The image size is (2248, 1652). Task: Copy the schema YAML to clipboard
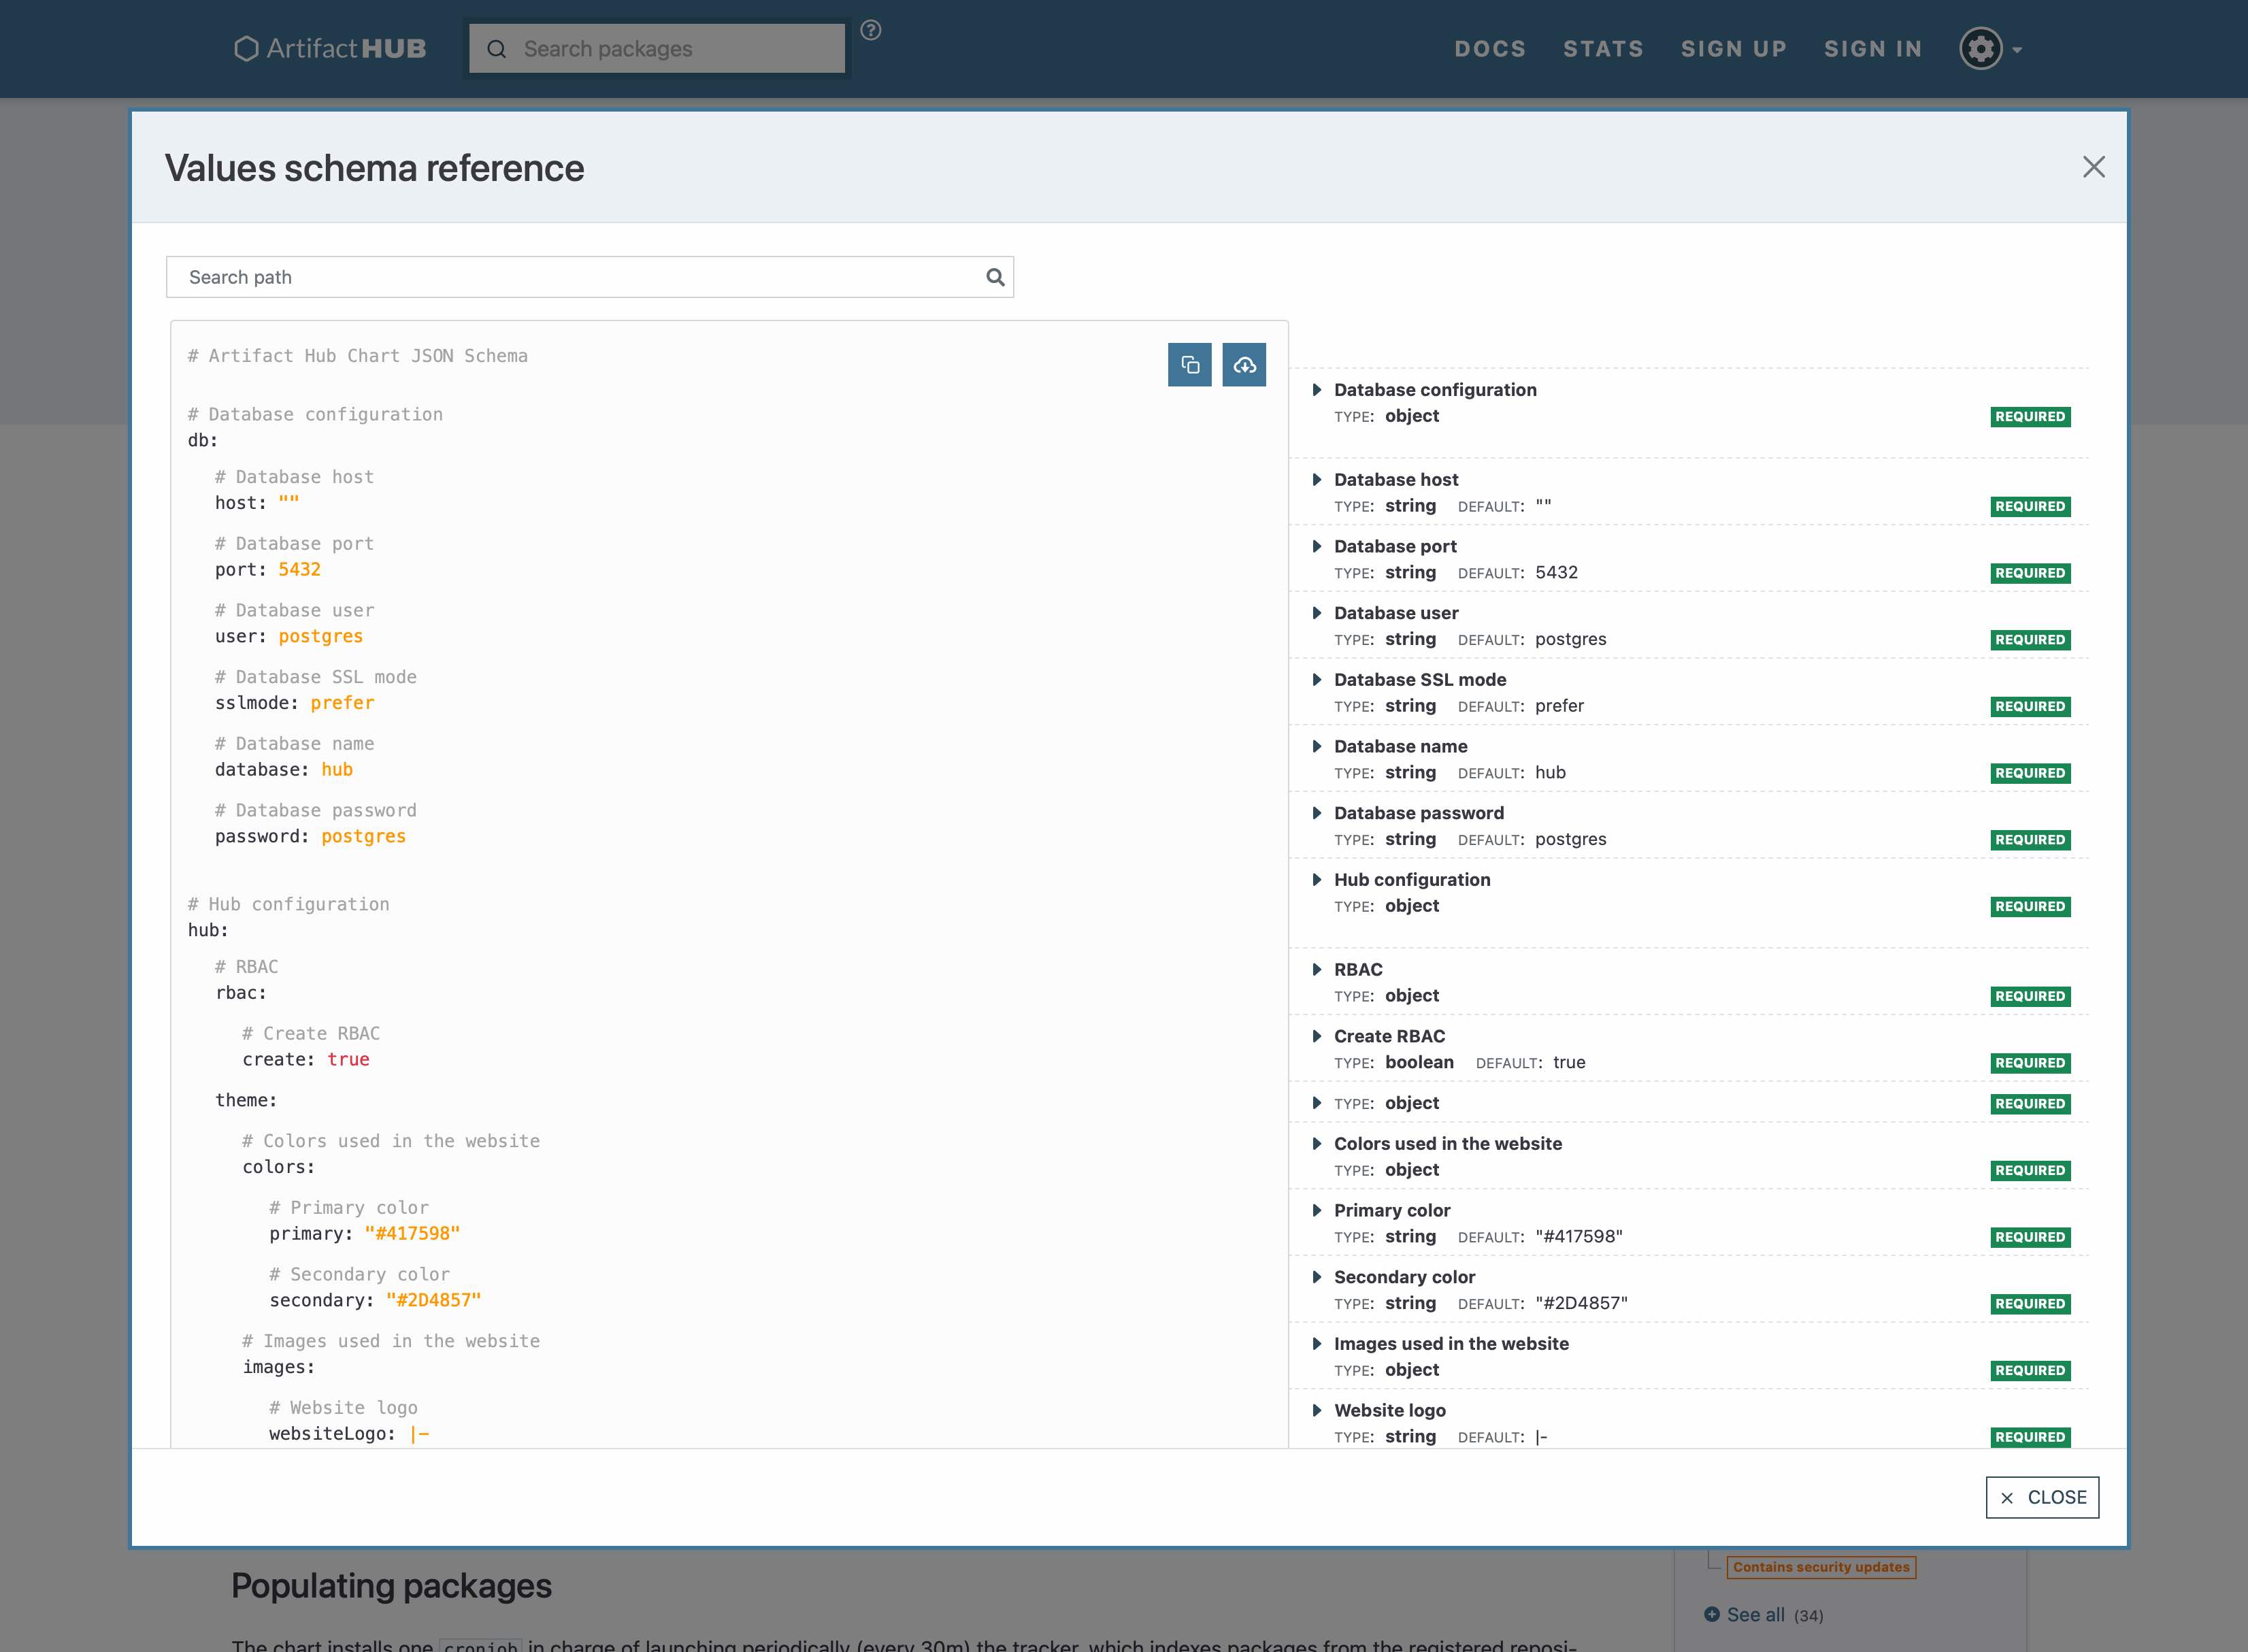pyautogui.click(x=1189, y=365)
